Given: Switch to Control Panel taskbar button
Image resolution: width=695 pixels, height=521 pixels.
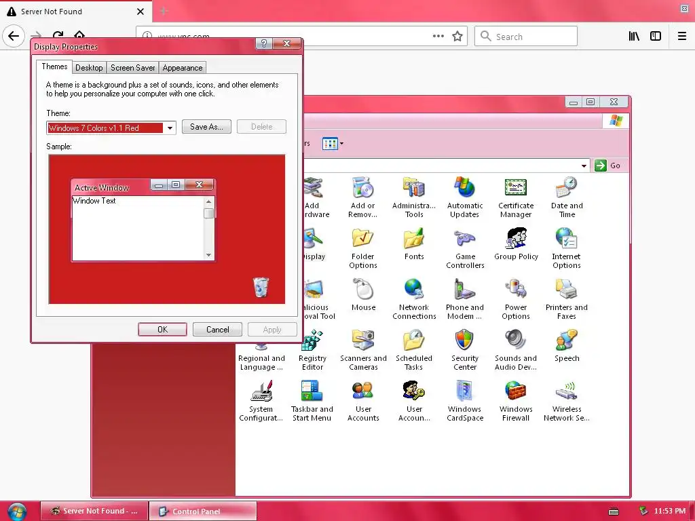Looking at the screenshot, I should (203, 512).
